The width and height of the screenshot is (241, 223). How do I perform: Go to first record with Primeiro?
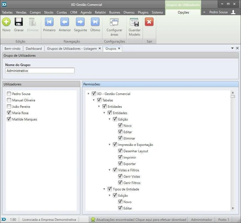click(x=49, y=22)
